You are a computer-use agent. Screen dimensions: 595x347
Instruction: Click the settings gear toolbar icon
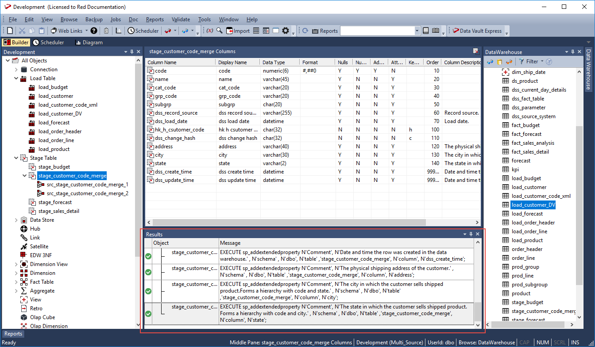[286, 31]
